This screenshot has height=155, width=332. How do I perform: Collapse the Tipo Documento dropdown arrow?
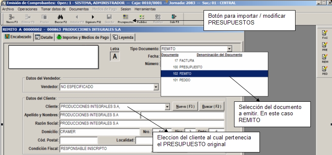[x=229, y=49]
